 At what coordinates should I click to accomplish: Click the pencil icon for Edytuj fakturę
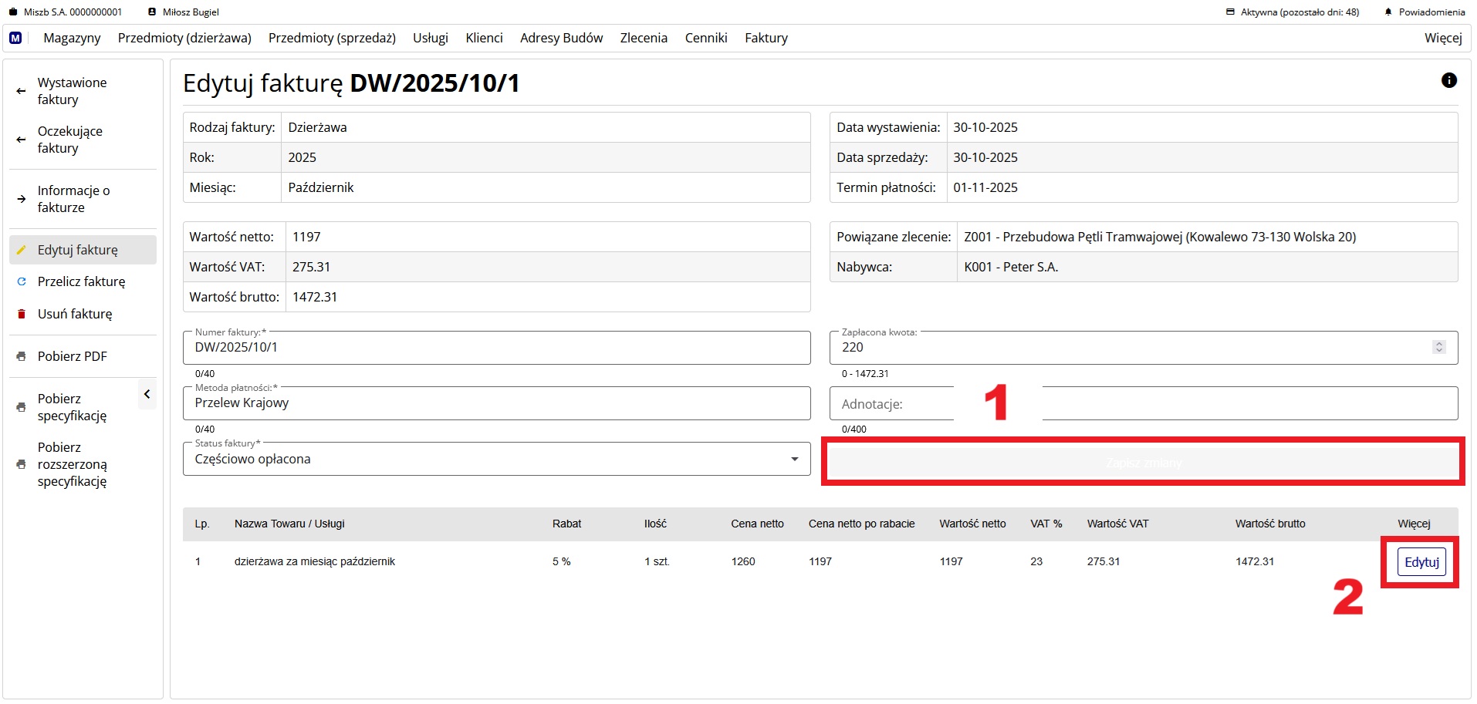pyautogui.click(x=22, y=250)
